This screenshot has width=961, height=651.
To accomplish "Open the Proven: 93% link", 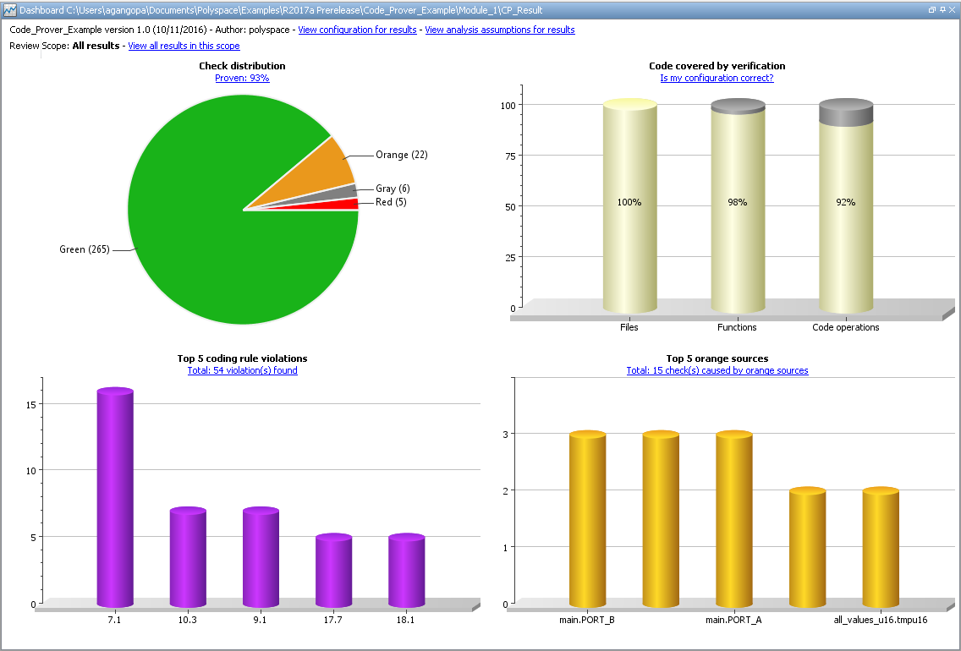I will point(242,78).
